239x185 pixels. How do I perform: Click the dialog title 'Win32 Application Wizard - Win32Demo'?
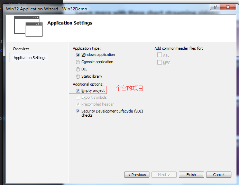[46, 9]
